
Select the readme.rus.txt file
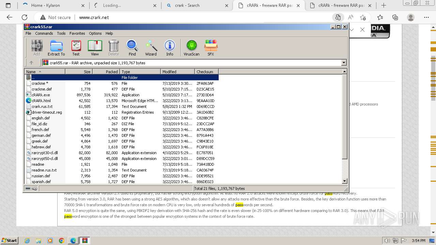coord(122,170)
